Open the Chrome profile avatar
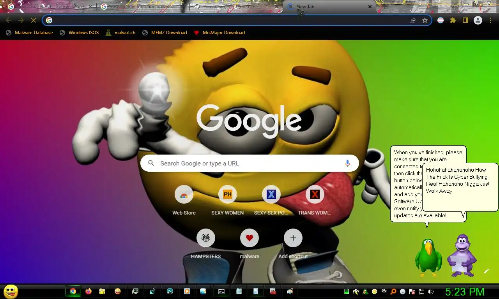 tap(478, 20)
